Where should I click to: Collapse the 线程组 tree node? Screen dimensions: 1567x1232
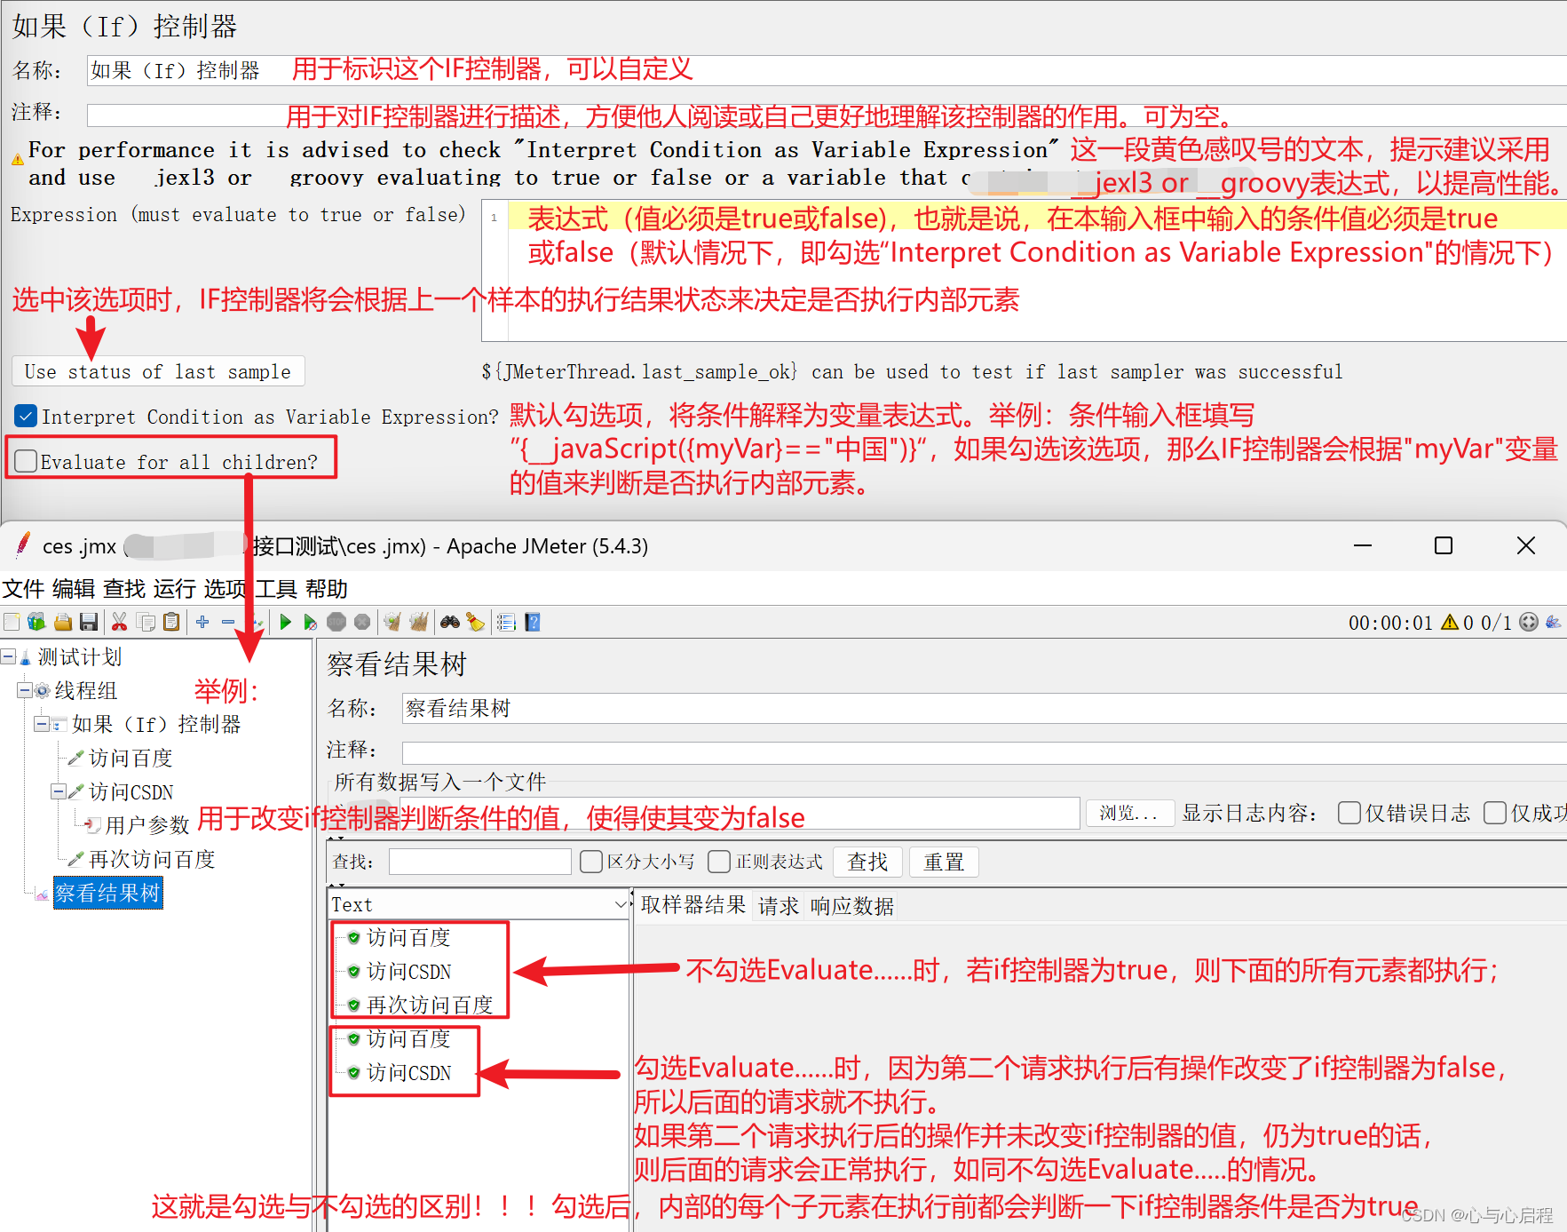[25, 690]
